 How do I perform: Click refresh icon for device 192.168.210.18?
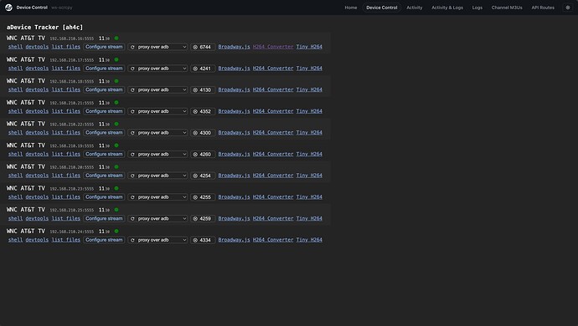[x=132, y=89]
